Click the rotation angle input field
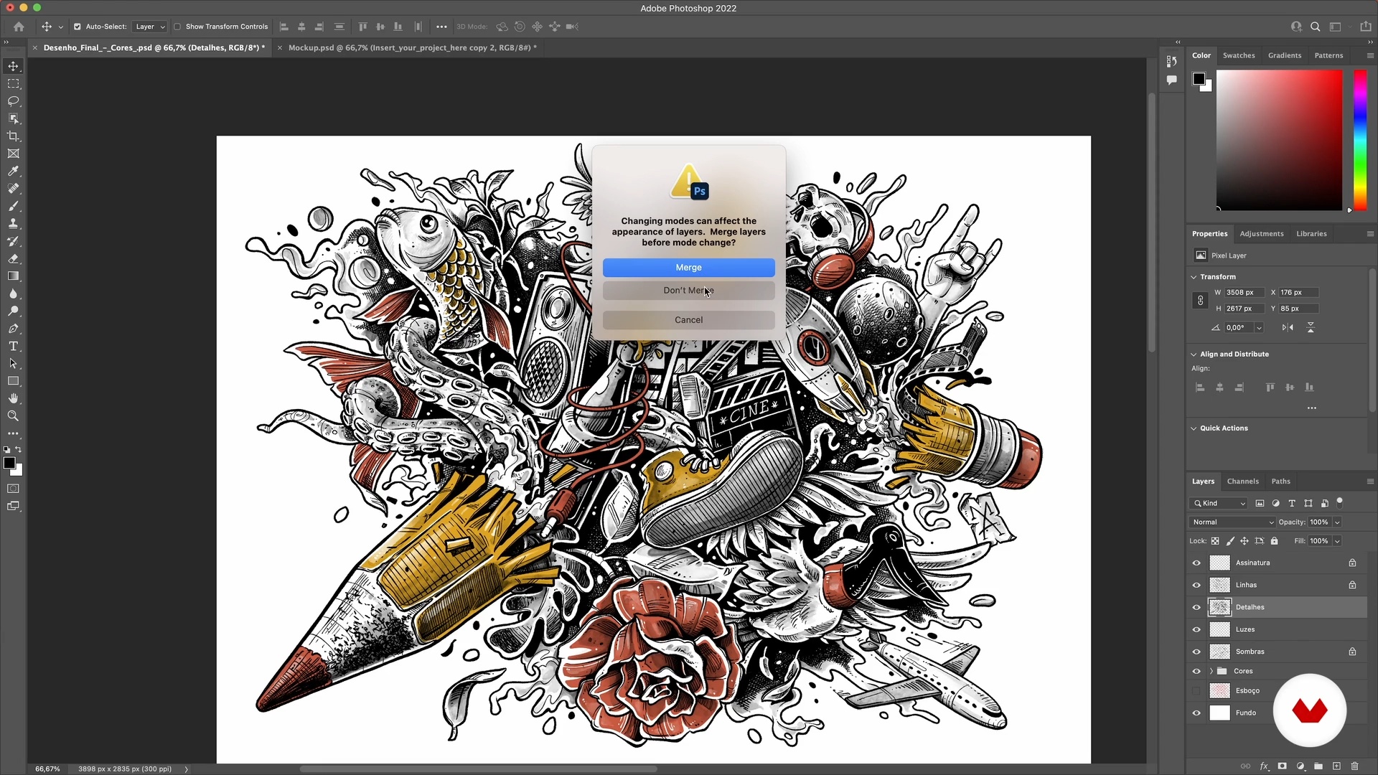 pos(1239,328)
